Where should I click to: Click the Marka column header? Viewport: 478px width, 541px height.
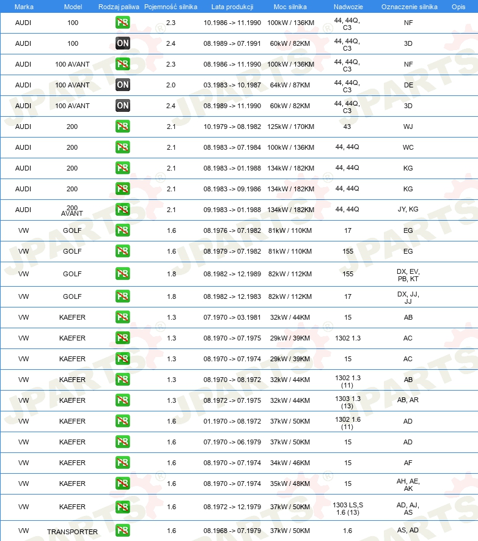24,7
